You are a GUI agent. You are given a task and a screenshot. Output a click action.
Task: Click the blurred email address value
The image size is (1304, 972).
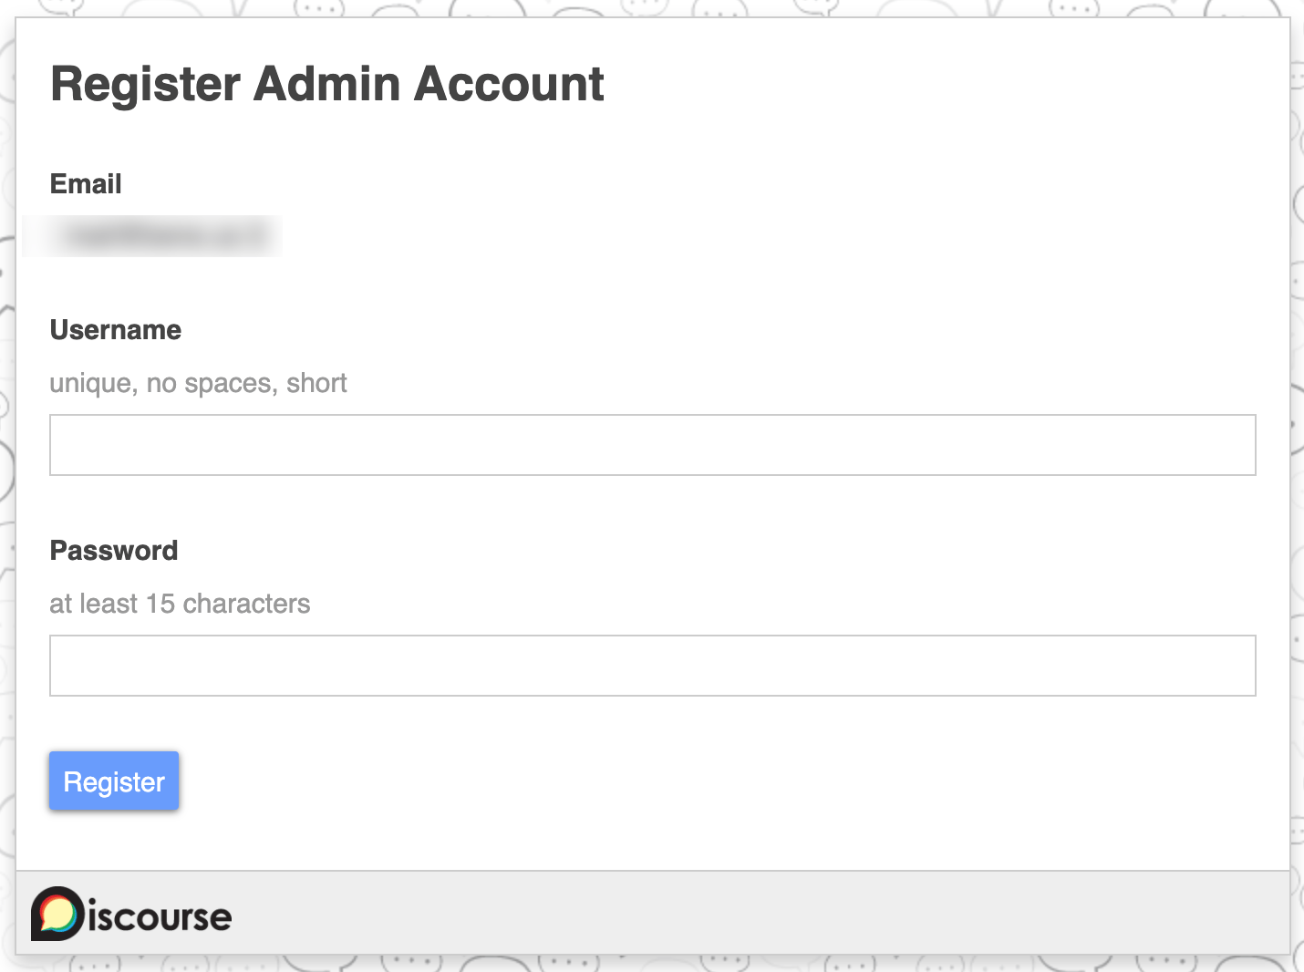tap(153, 236)
